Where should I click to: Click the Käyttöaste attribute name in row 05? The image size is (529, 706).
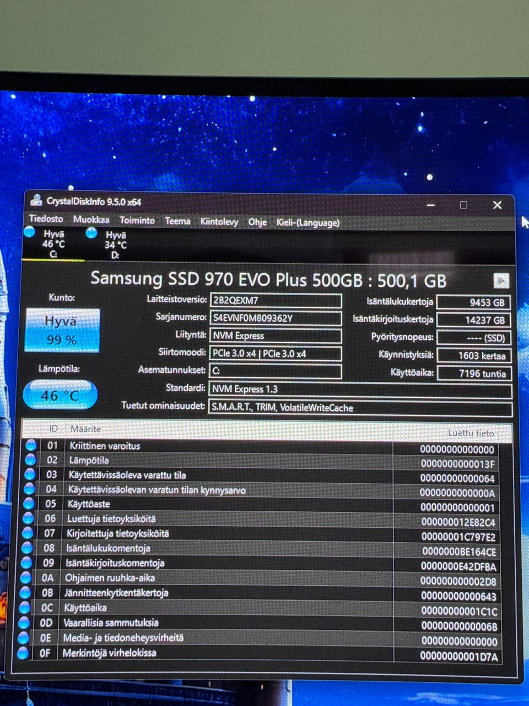coord(89,504)
